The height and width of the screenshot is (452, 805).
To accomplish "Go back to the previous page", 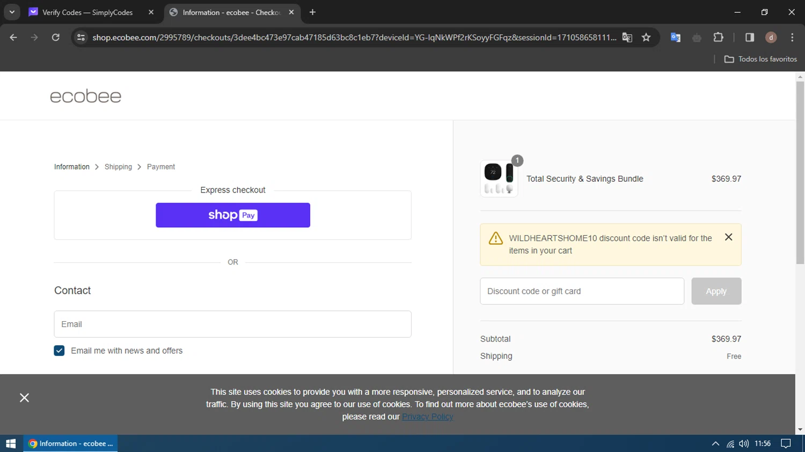I will pos(13,38).
